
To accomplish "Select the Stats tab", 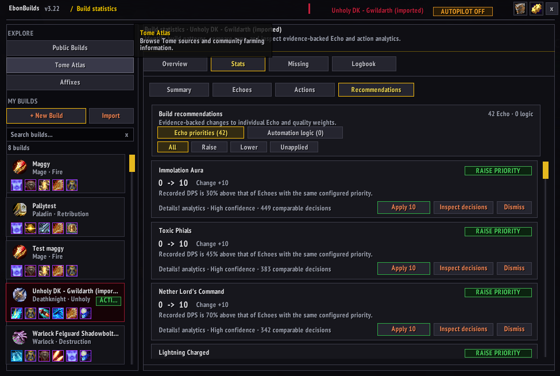I will (238, 64).
